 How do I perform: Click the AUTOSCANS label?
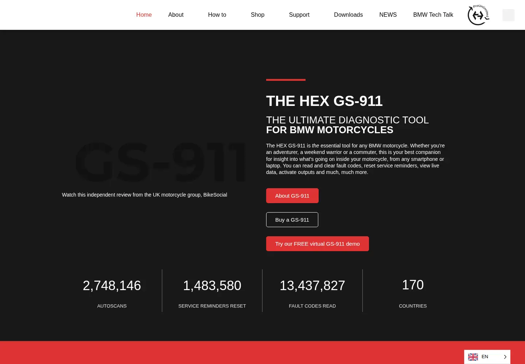click(x=112, y=306)
